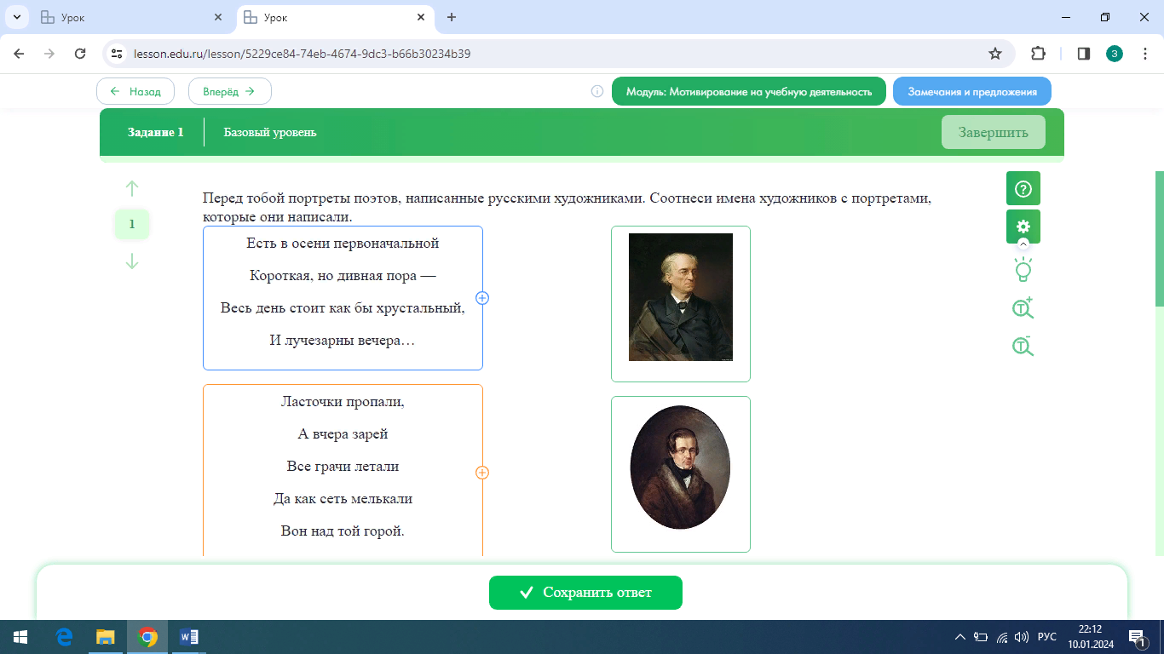The height and width of the screenshot is (654, 1164).
Task: Open Замечания и предложения
Action: (972, 91)
